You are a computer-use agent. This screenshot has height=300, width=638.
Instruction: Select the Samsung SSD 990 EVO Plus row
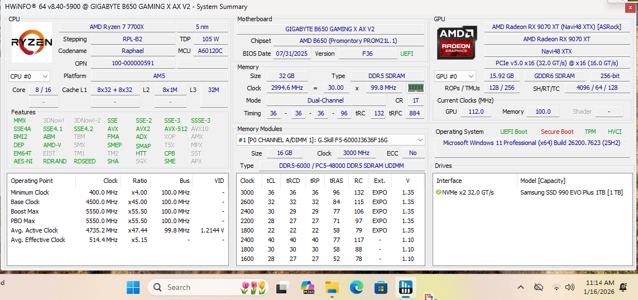532,192
